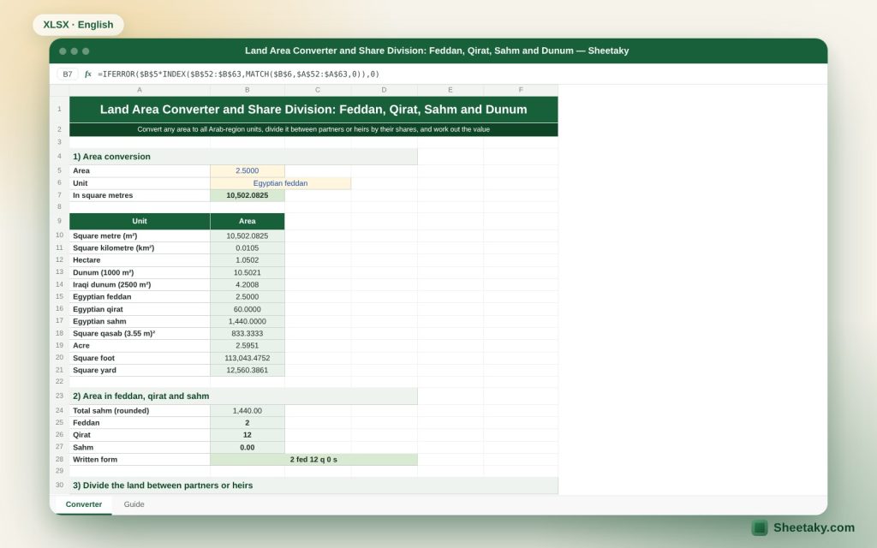Click column A header
This screenshot has height=548, width=877.
(x=140, y=89)
